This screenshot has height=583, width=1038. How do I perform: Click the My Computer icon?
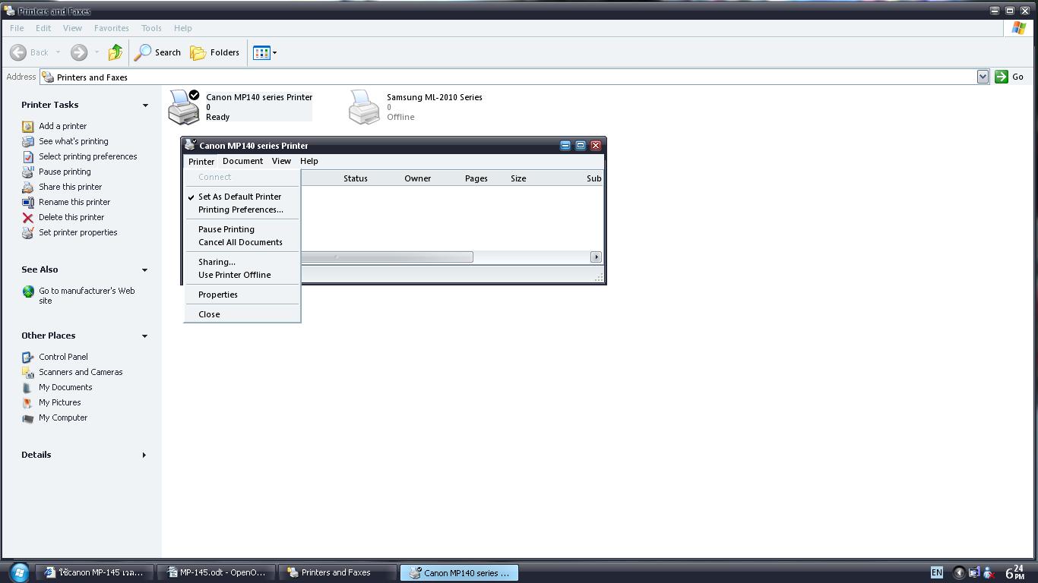click(x=28, y=418)
